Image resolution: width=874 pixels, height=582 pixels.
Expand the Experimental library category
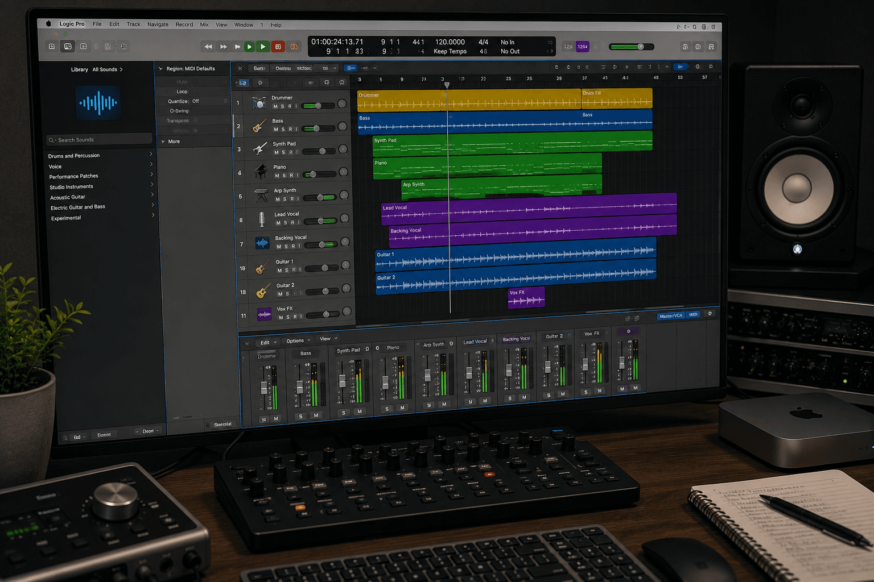pyautogui.click(x=153, y=215)
